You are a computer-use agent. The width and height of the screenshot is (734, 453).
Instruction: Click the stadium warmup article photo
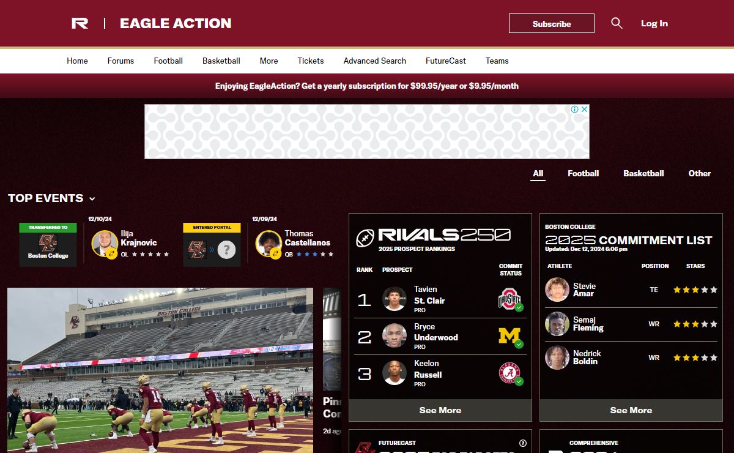tap(160, 370)
